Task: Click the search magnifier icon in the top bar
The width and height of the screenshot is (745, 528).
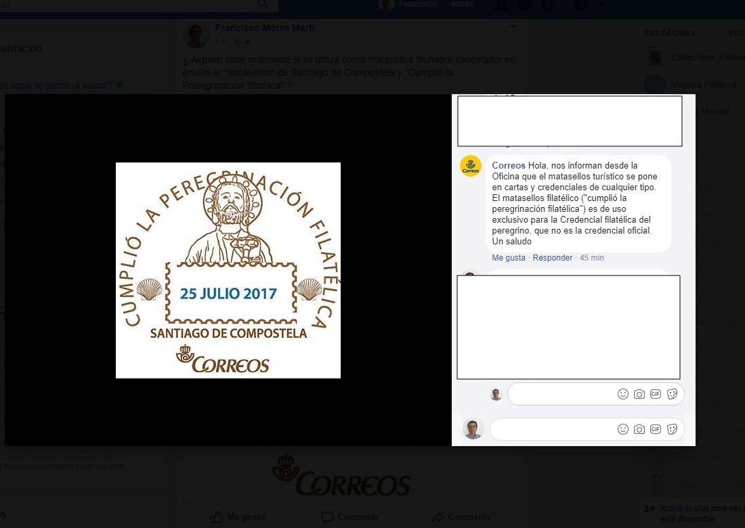Action: click(x=263, y=4)
